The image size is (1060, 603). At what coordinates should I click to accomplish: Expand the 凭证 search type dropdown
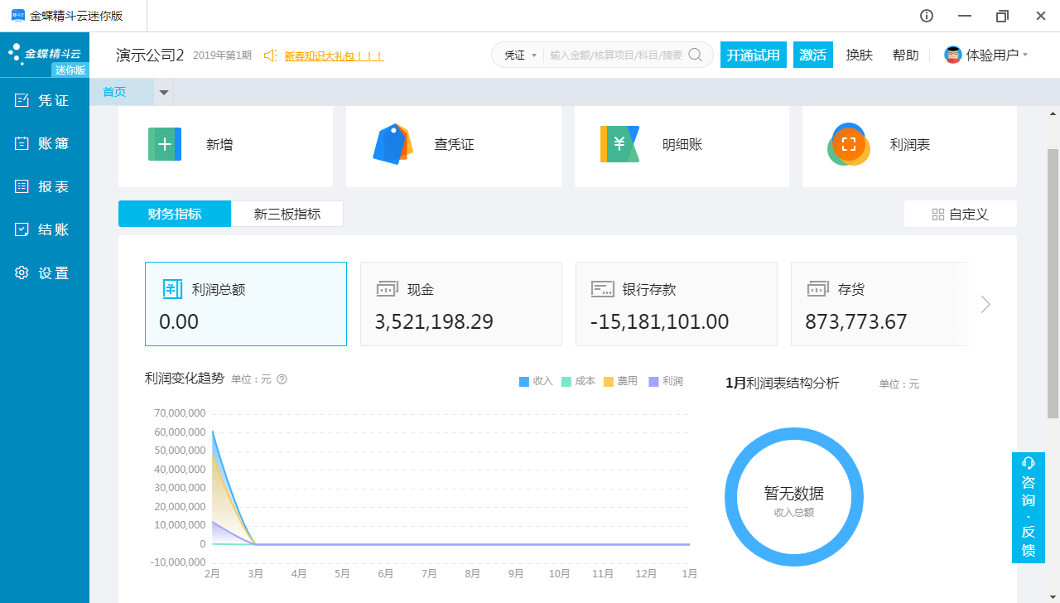pyautogui.click(x=521, y=55)
